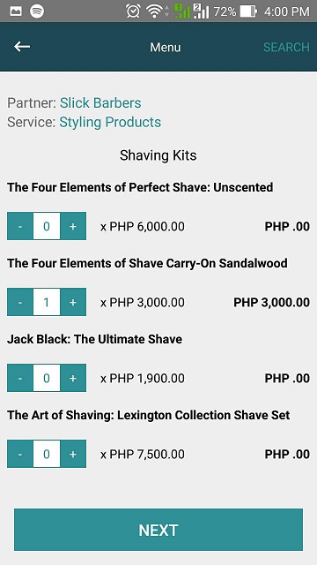Increase quantity of Four Elements Unscented kit
Image resolution: width=317 pixels, height=565 pixels.
tap(73, 226)
